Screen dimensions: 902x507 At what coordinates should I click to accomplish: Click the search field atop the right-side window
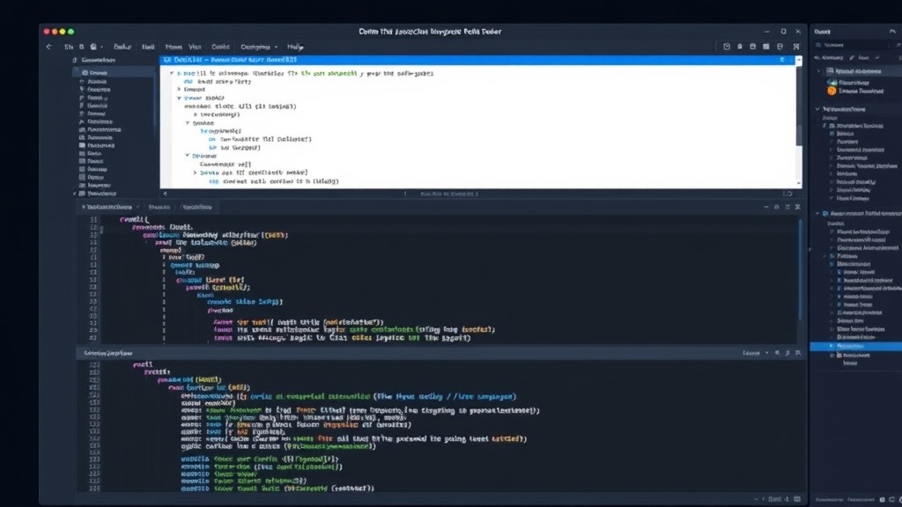[854, 45]
